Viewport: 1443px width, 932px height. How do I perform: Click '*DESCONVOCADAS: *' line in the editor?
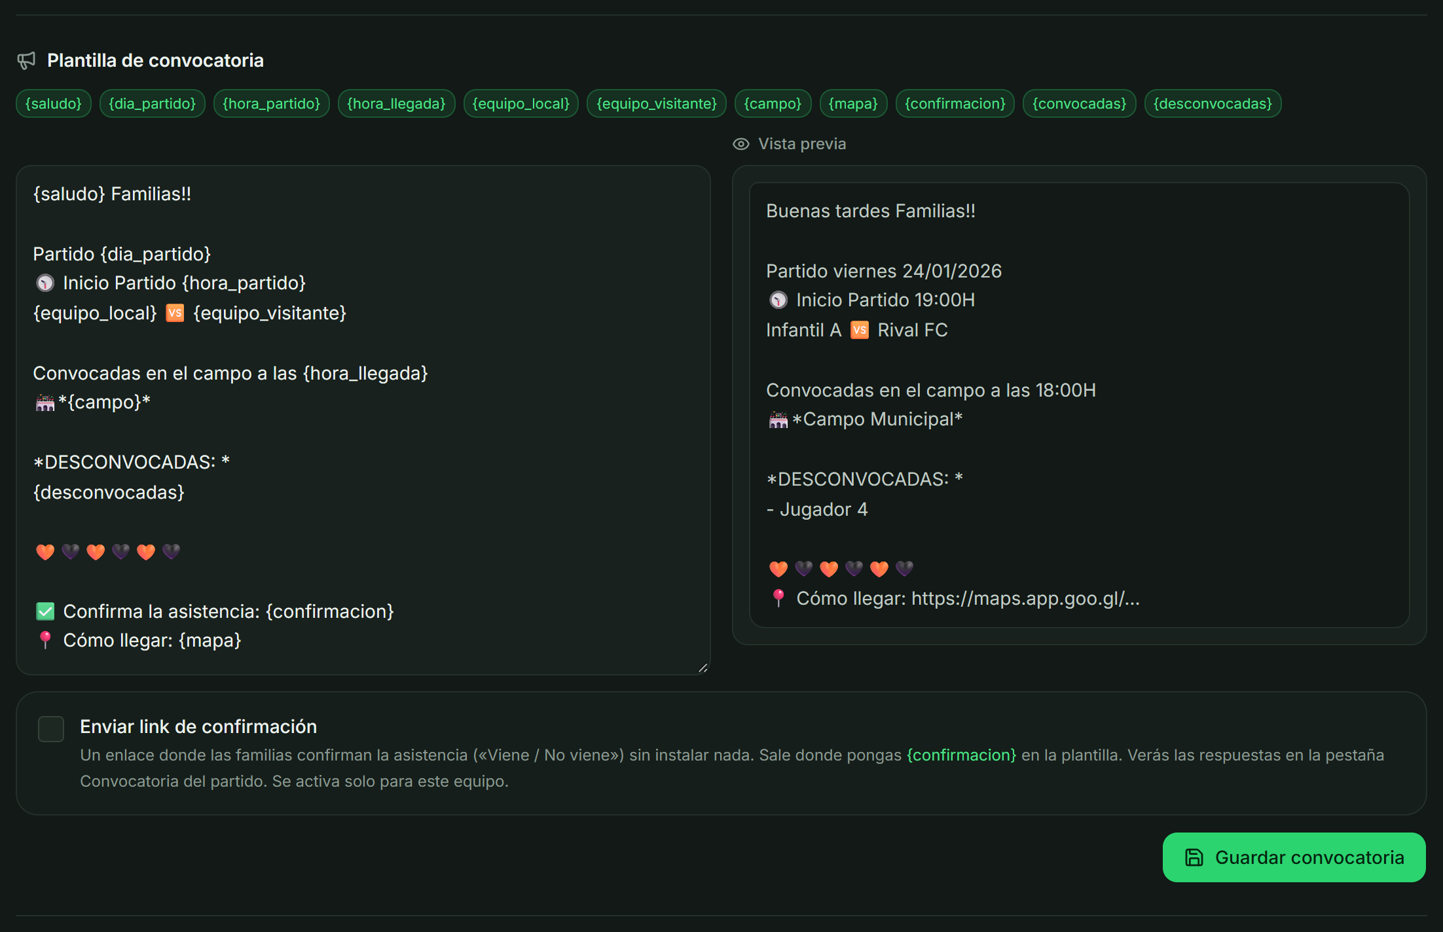pos(131,462)
